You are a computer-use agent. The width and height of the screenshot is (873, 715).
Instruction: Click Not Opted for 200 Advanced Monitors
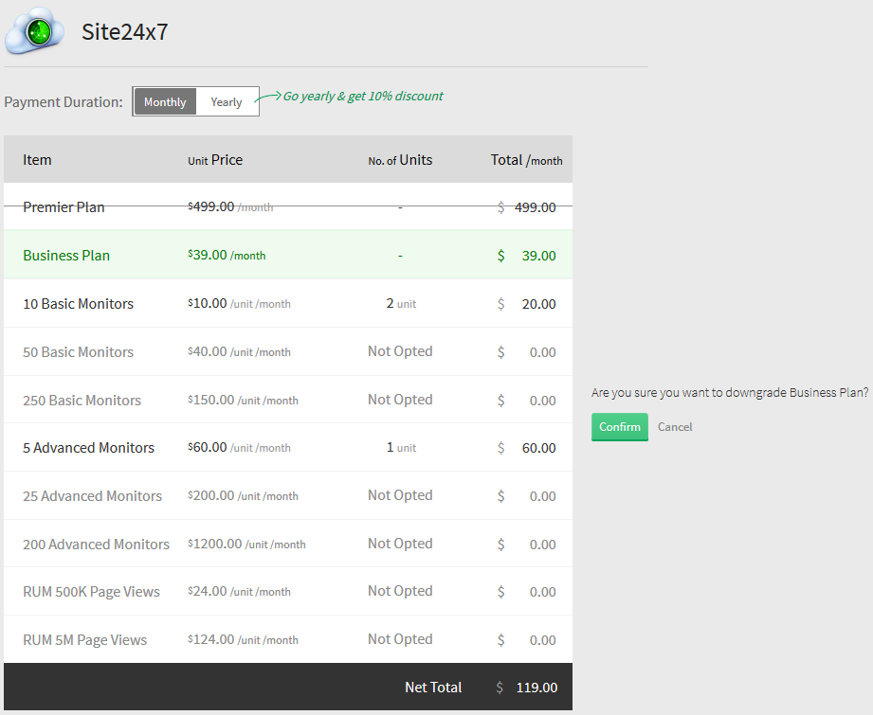(400, 544)
